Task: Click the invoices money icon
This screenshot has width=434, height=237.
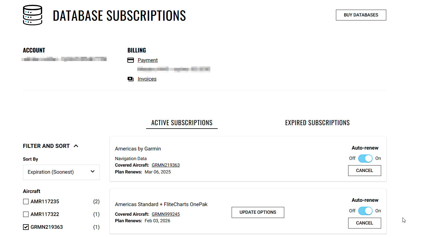Action: 130,79
